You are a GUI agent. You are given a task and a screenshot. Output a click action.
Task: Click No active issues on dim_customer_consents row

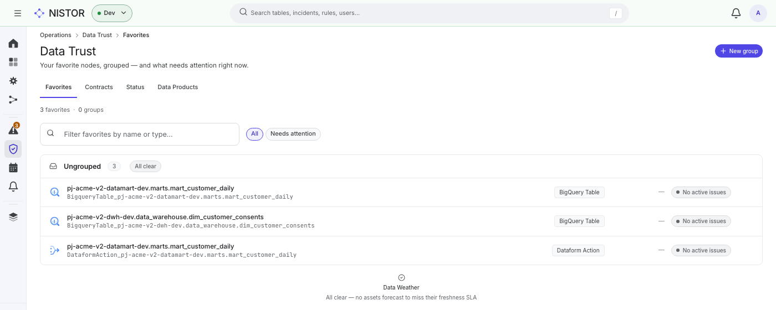coord(701,221)
